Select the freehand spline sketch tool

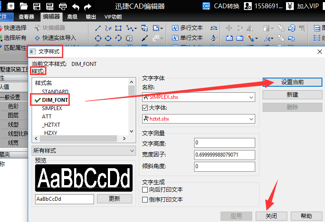click(x=108, y=28)
